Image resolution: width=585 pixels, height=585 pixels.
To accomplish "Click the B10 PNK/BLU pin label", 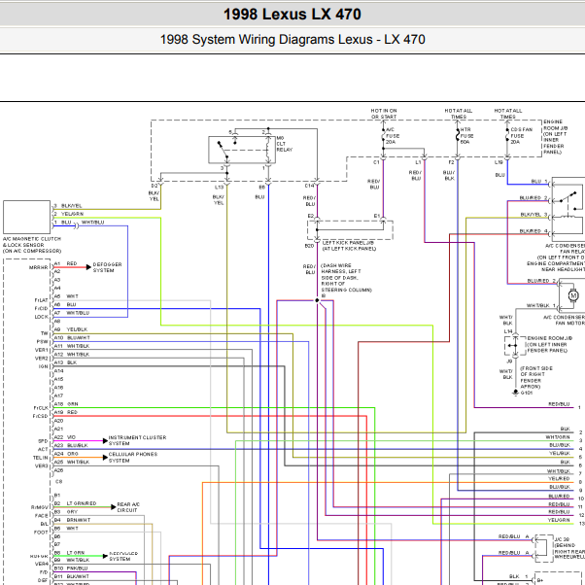I will coord(71,568).
